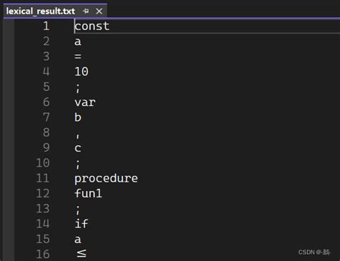340x261 pixels.
Task: Click the semicolon on line 5
Action: (78, 88)
